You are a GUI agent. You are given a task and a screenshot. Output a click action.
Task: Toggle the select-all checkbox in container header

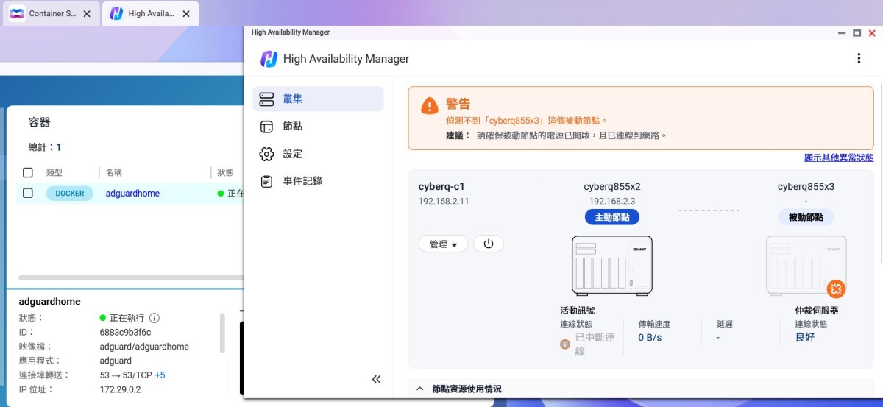[28, 172]
